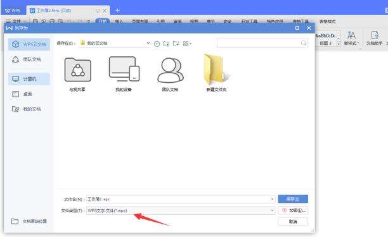Viewport: 388px width, 237px height.
Task: Click the 加密 encrypt button
Action: click(x=293, y=210)
